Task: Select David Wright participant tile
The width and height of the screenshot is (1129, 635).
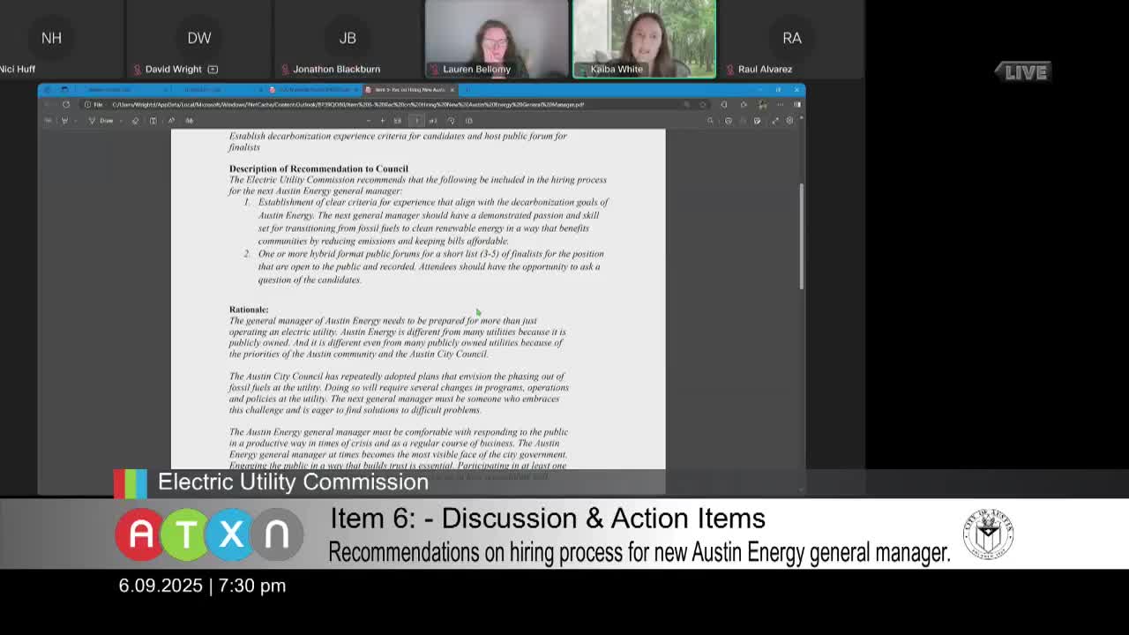Action: [199, 39]
